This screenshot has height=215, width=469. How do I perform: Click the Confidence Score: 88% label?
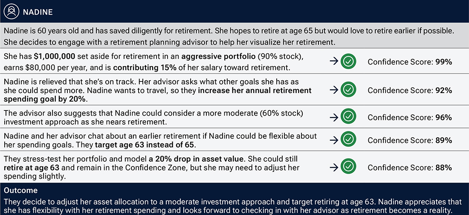(x=409, y=168)
